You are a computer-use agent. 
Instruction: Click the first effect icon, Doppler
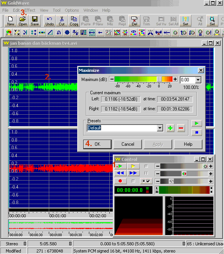point(9,33)
